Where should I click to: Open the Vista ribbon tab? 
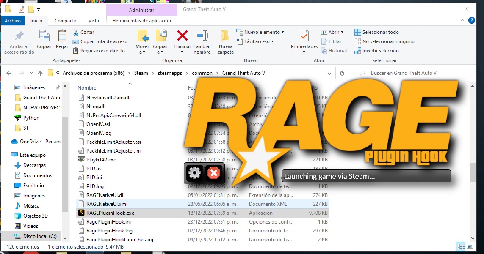[94, 21]
